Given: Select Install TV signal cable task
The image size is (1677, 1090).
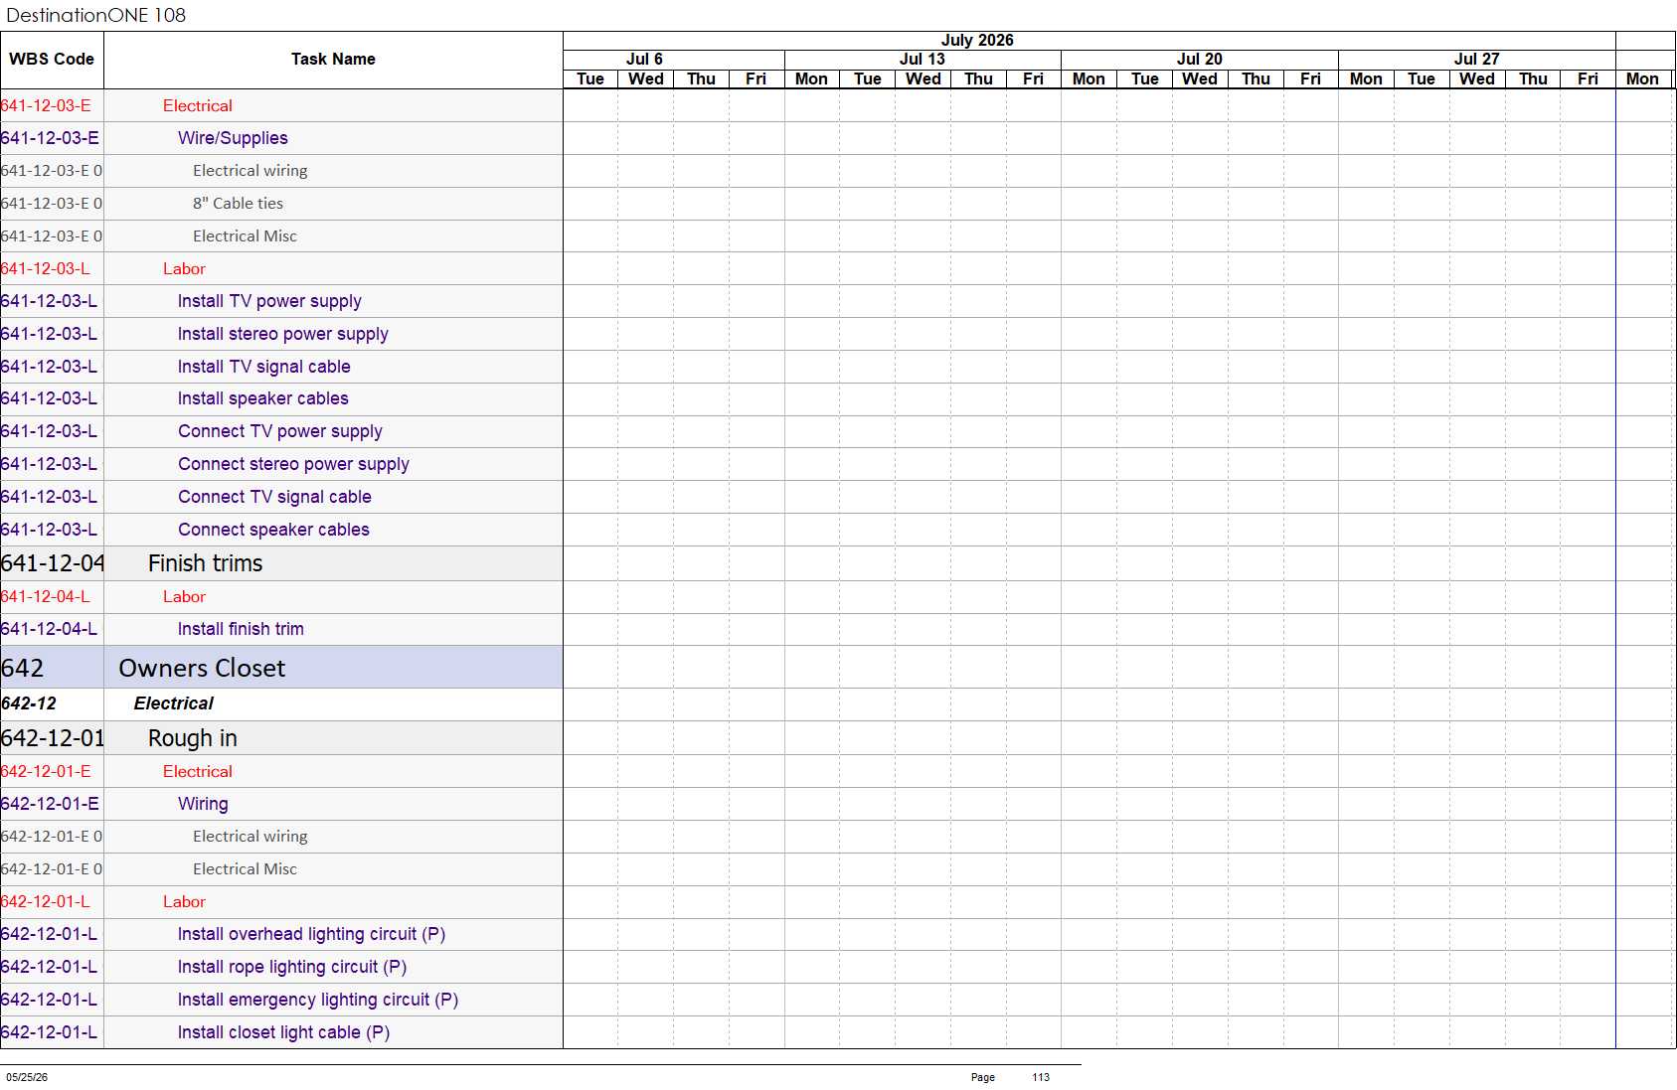Looking at the screenshot, I should coord(281,367).
